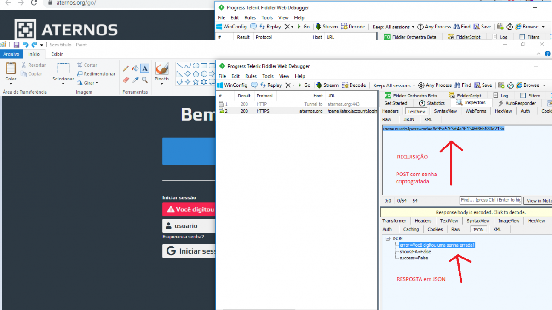Open the Tools menu in front Fiddler

click(268, 76)
